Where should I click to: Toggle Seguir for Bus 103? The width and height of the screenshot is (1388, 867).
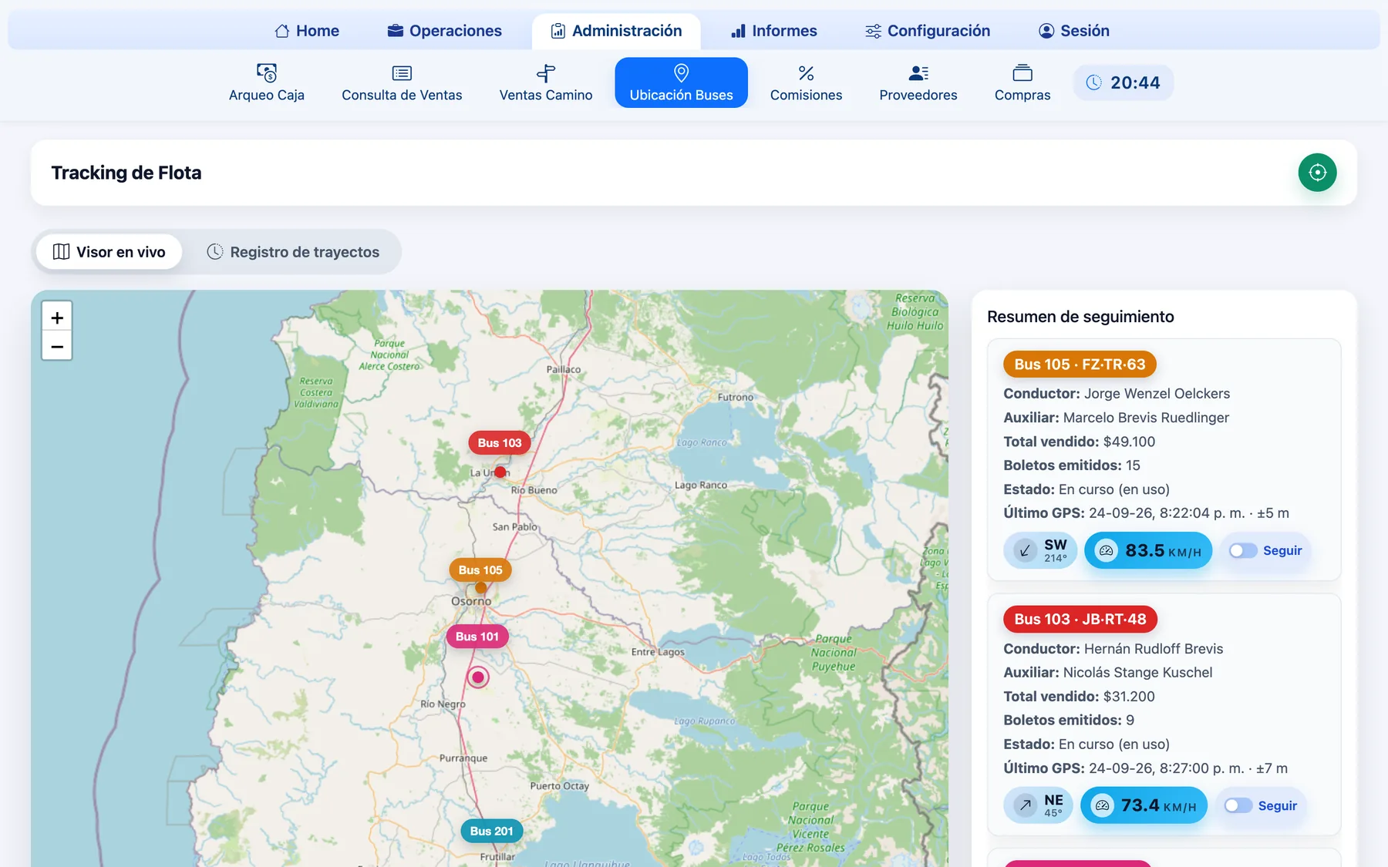click(x=1238, y=805)
